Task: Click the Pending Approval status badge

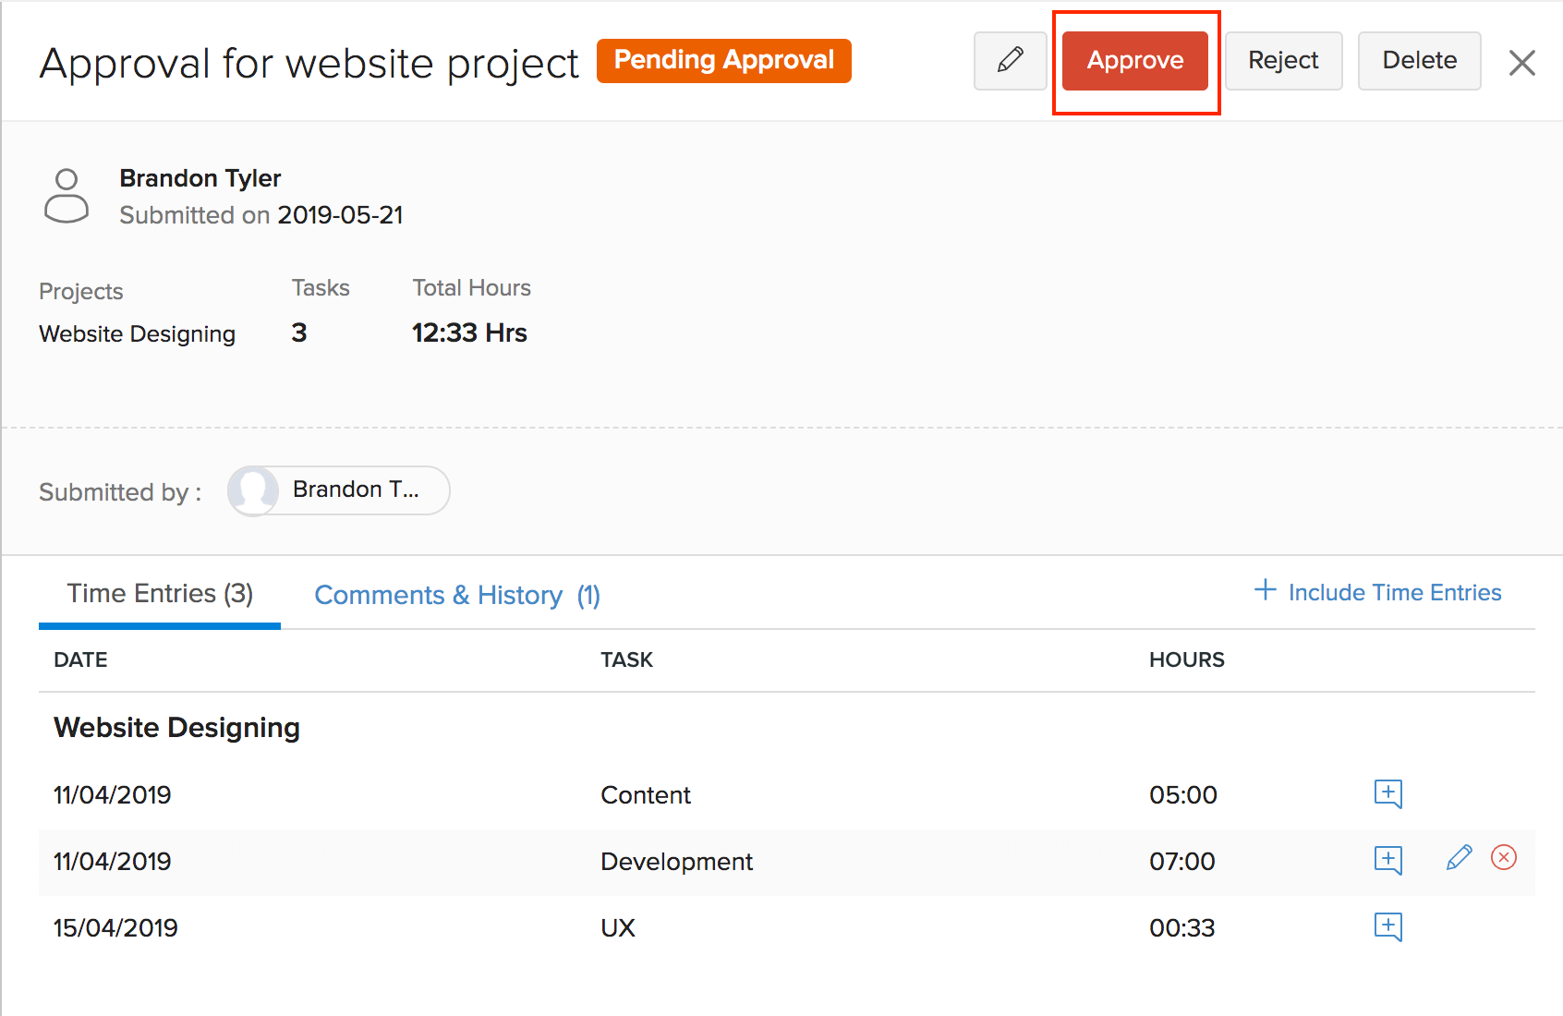Action: [x=723, y=61]
